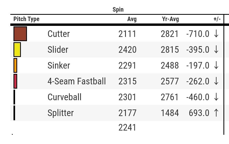
Task: Click the down arrow in Slider row
Action: [216, 50]
